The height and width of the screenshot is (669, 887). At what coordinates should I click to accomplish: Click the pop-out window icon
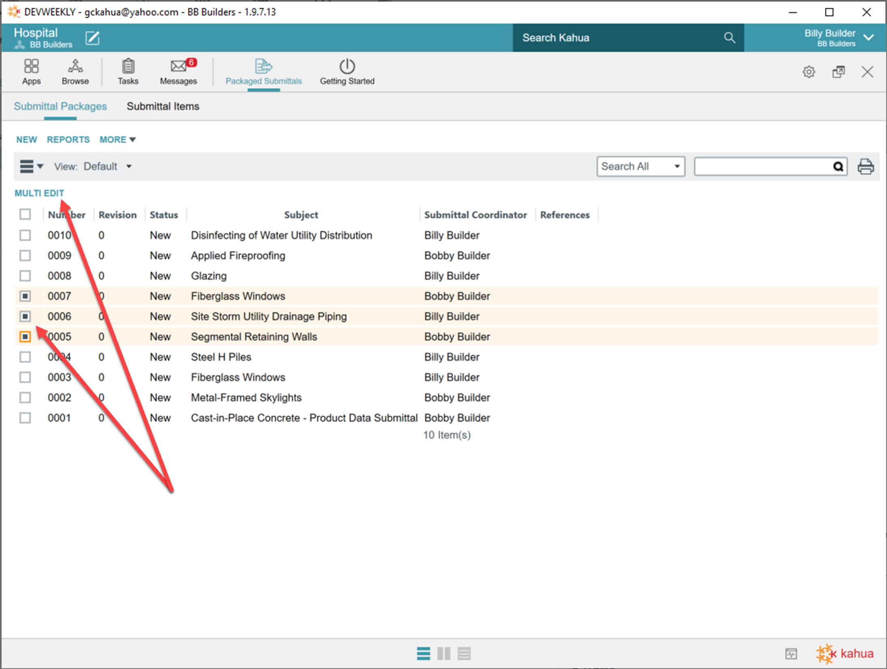tap(838, 72)
